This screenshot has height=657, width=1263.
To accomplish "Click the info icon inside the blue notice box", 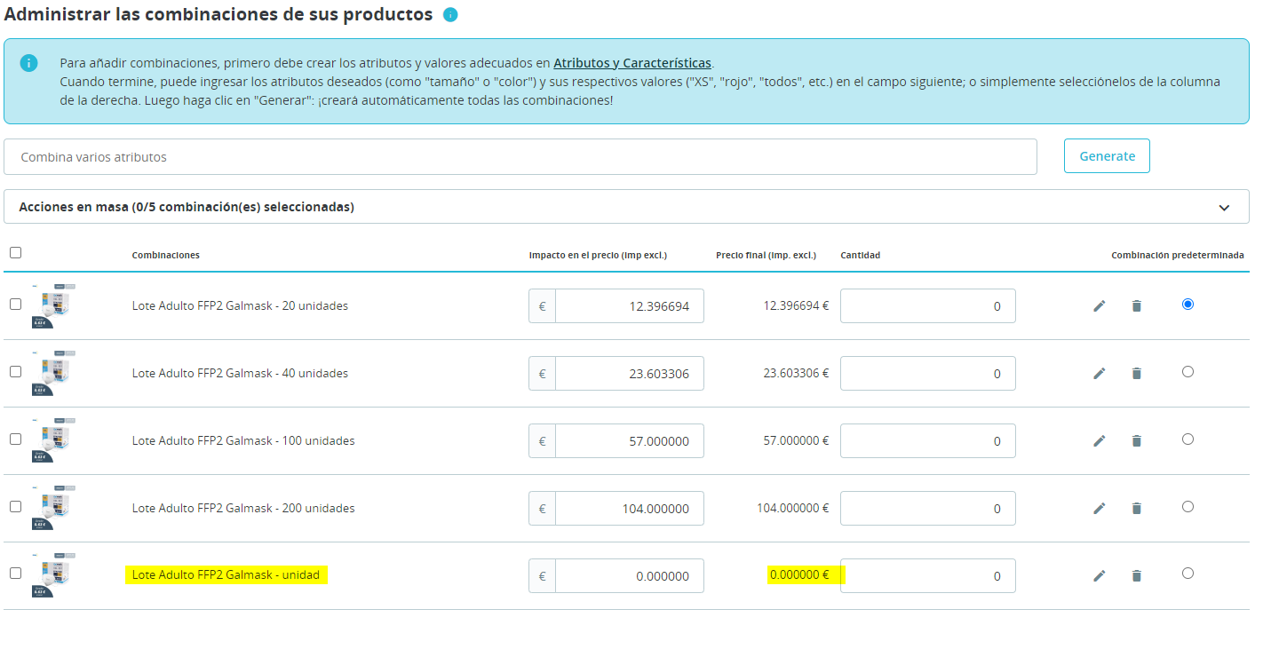I will pyautogui.click(x=29, y=63).
